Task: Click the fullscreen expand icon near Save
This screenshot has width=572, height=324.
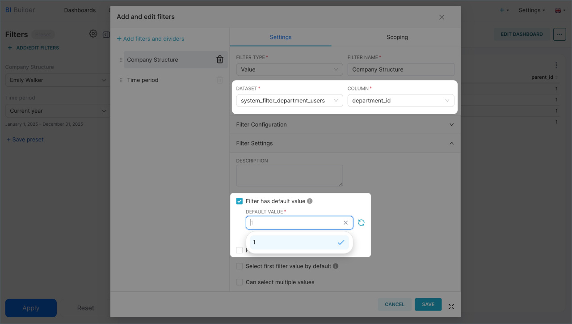Action: click(x=451, y=307)
